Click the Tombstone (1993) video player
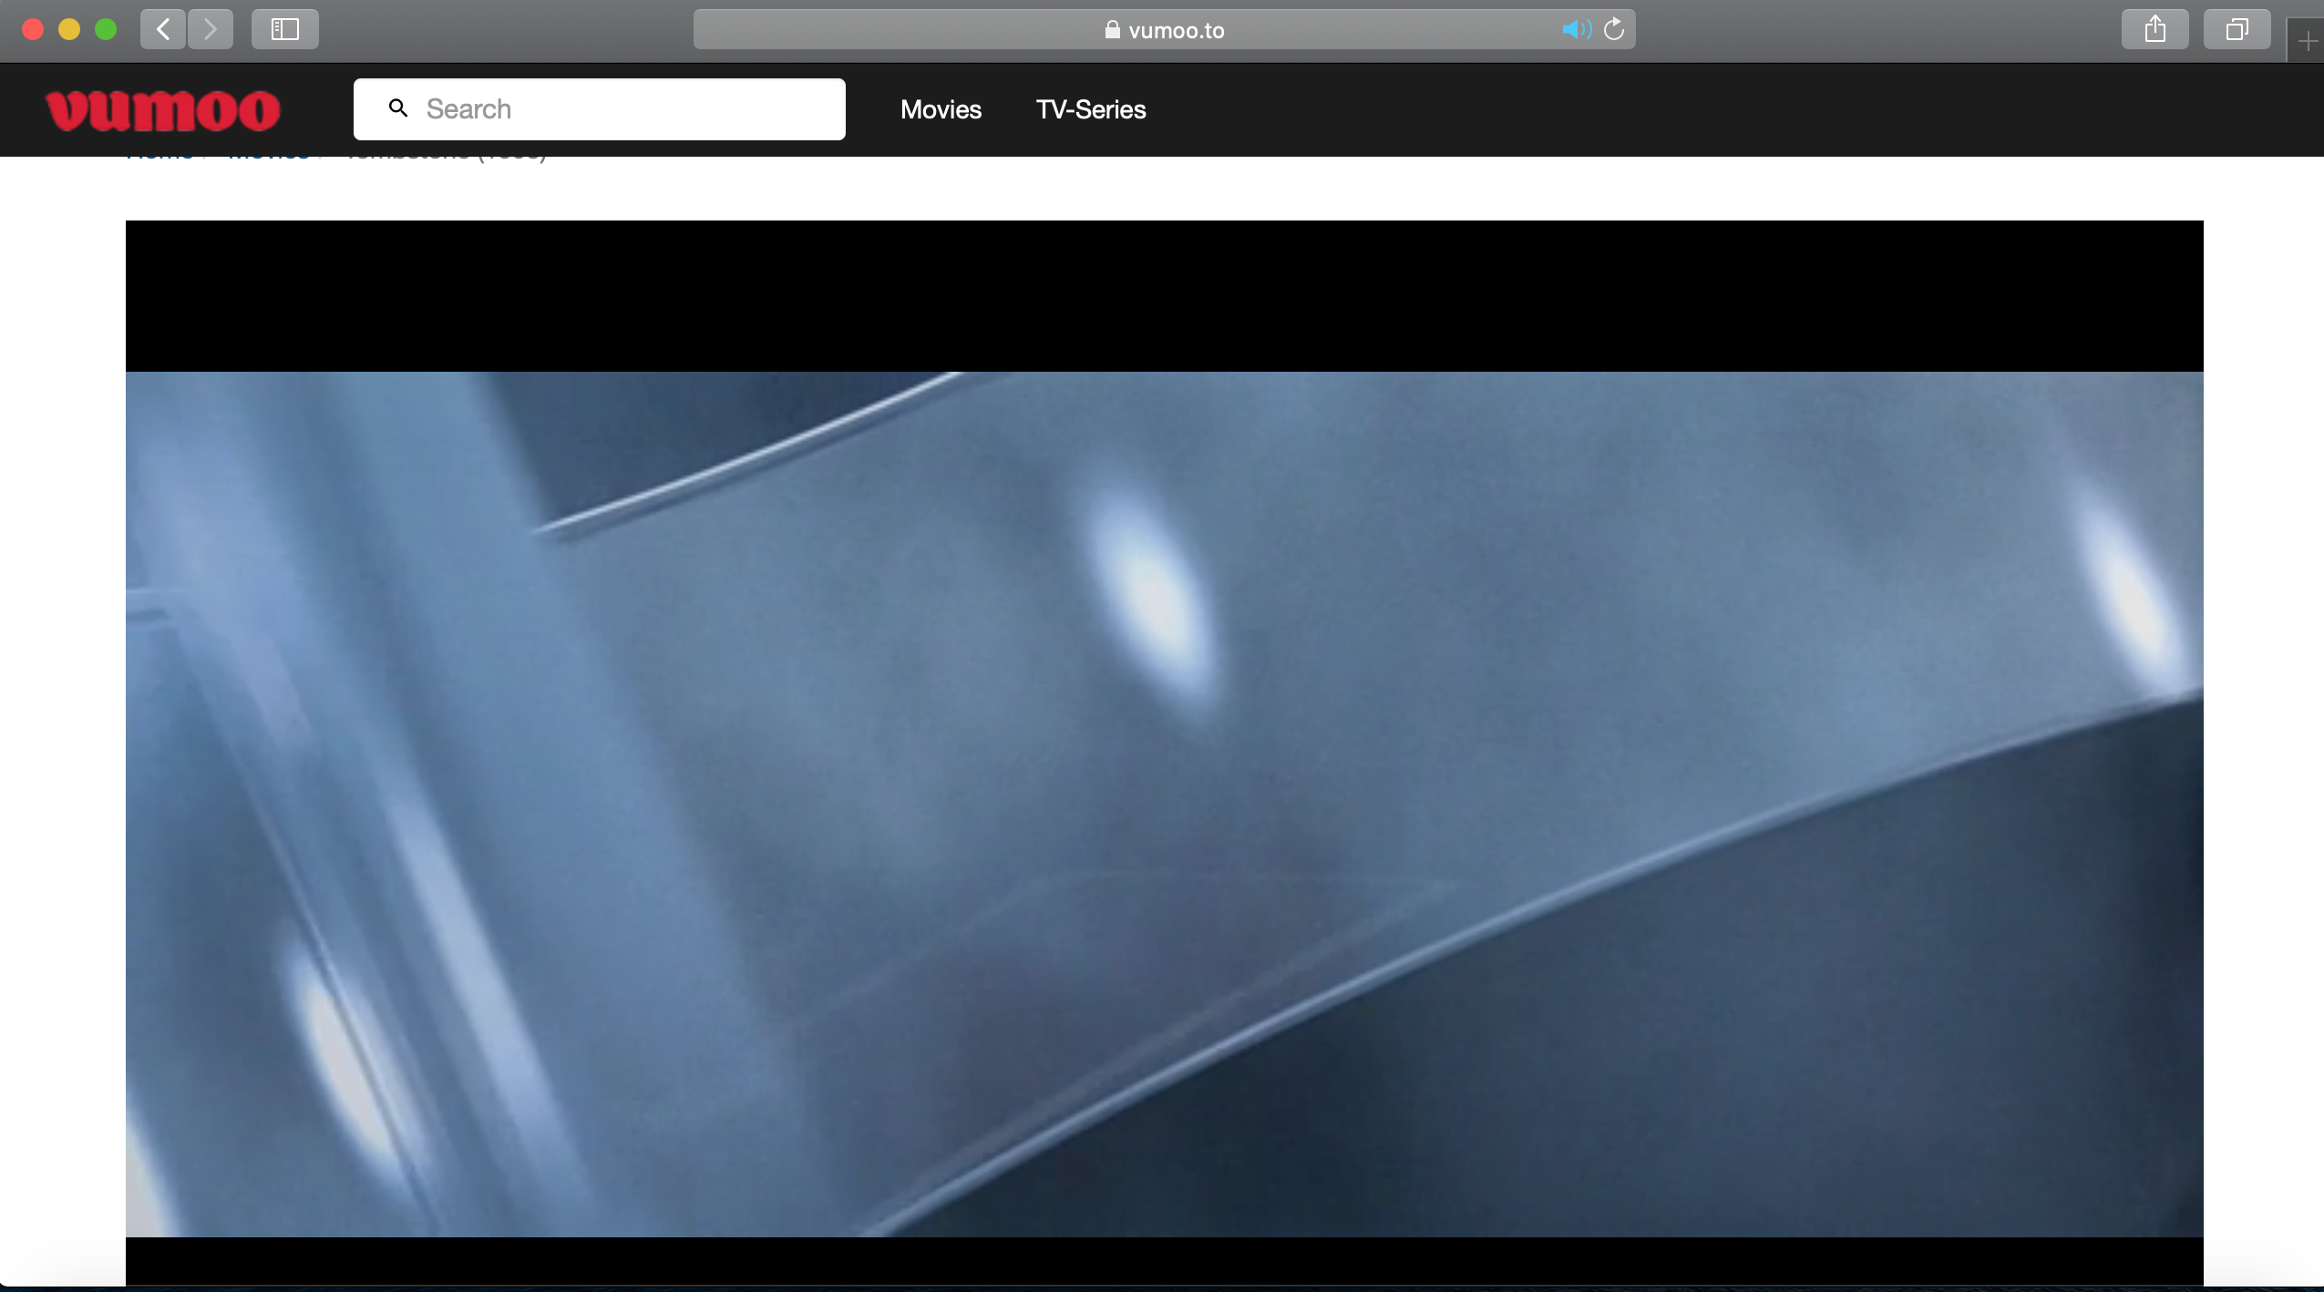Viewport: 2324px width, 1292px height. point(1162,756)
